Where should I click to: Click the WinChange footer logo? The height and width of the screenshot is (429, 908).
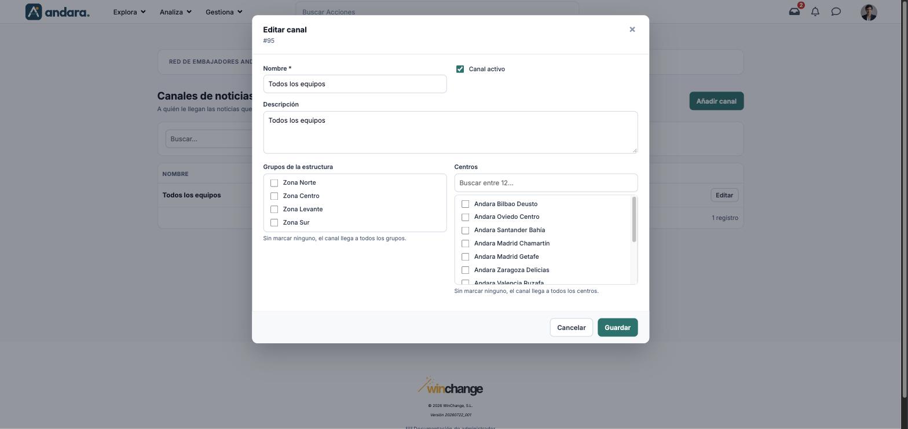pyautogui.click(x=451, y=386)
